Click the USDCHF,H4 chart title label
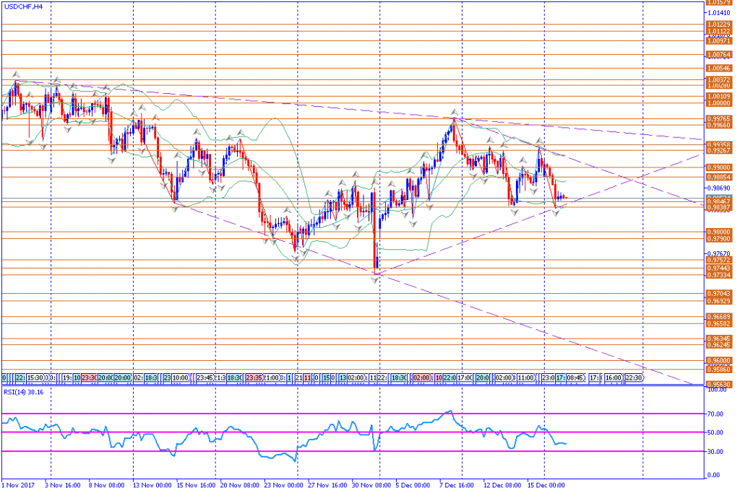 (x=23, y=6)
